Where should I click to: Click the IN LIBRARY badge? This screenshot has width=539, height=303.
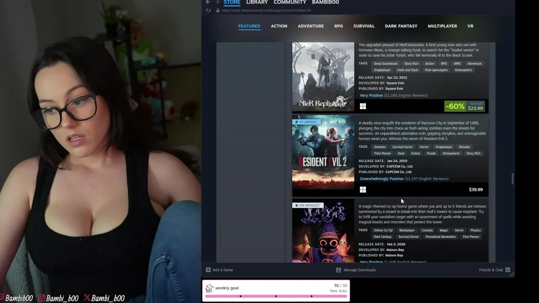click(x=307, y=122)
